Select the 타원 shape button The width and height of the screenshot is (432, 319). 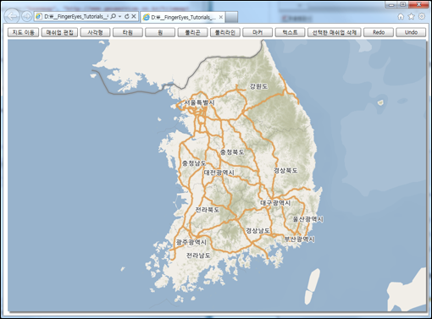128,32
